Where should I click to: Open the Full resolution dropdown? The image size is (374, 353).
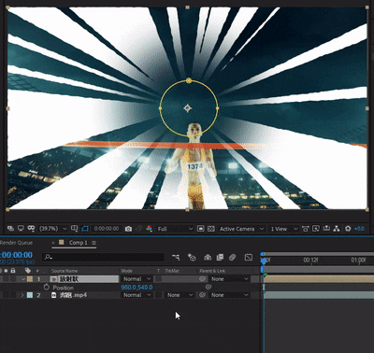(x=175, y=229)
